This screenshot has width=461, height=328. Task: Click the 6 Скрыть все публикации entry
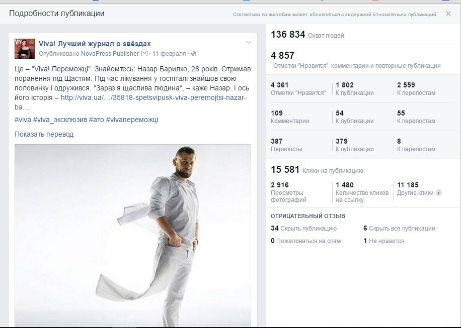pos(399,228)
